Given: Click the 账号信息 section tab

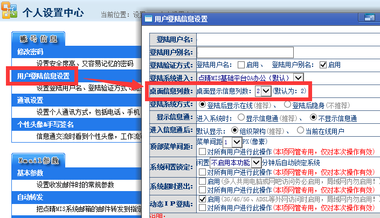Looking at the screenshot, I should pyautogui.click(x=38, y=39).
